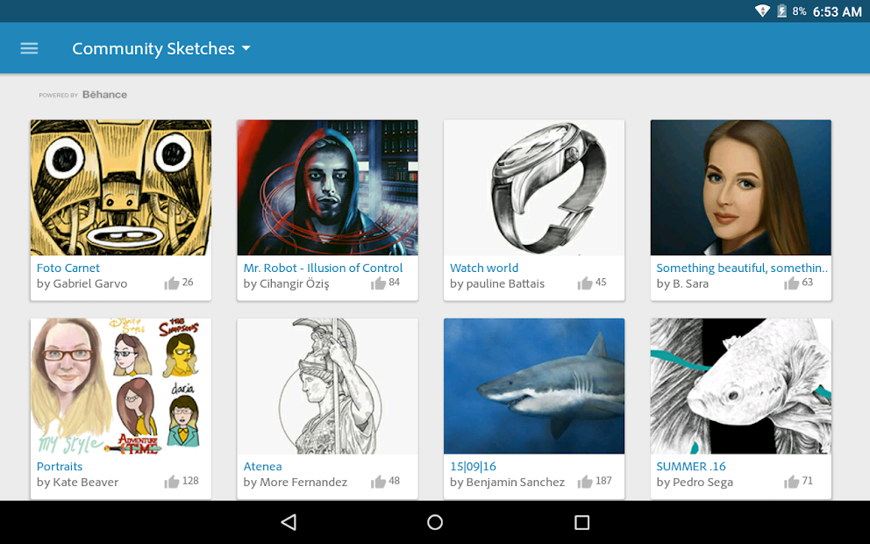The height and width of the screenshot is (544, 870).
Task: Open the navigation drawer hamburger menu
Action: click(x=29, y=48)
